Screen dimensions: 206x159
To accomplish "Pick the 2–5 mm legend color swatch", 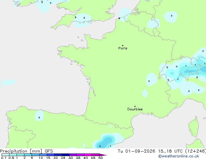I will 28,155.
